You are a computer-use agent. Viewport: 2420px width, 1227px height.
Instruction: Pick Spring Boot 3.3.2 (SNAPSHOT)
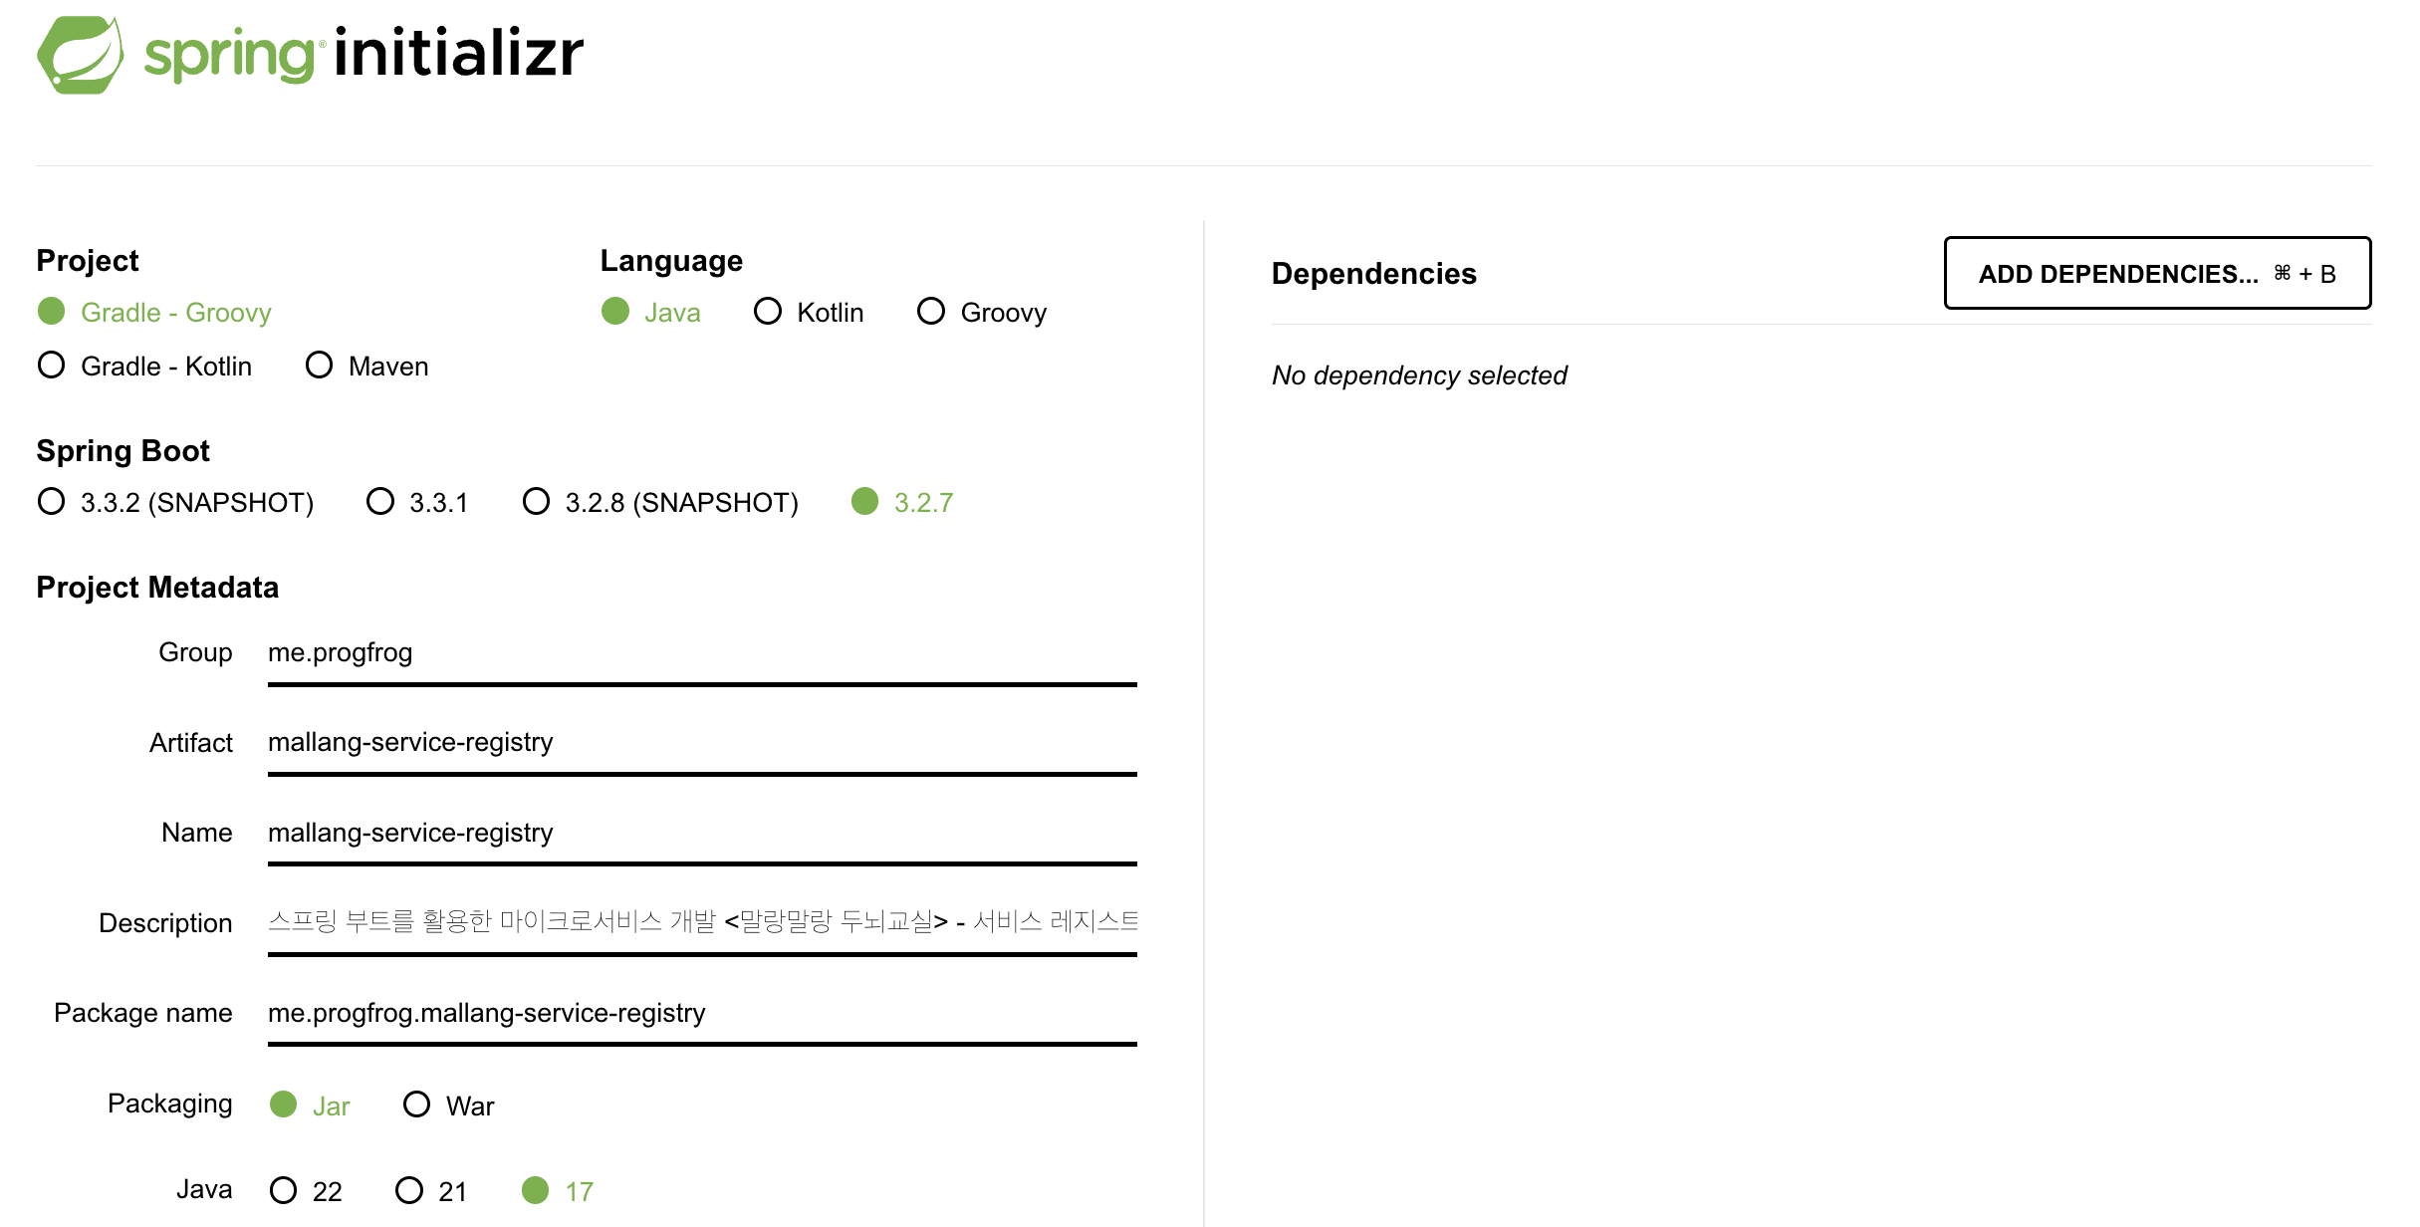click(x=52, y=501)
